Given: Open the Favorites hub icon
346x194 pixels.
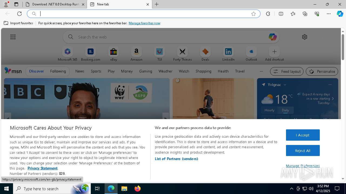Looking at the screenshot, I should (x=293, y=14).
